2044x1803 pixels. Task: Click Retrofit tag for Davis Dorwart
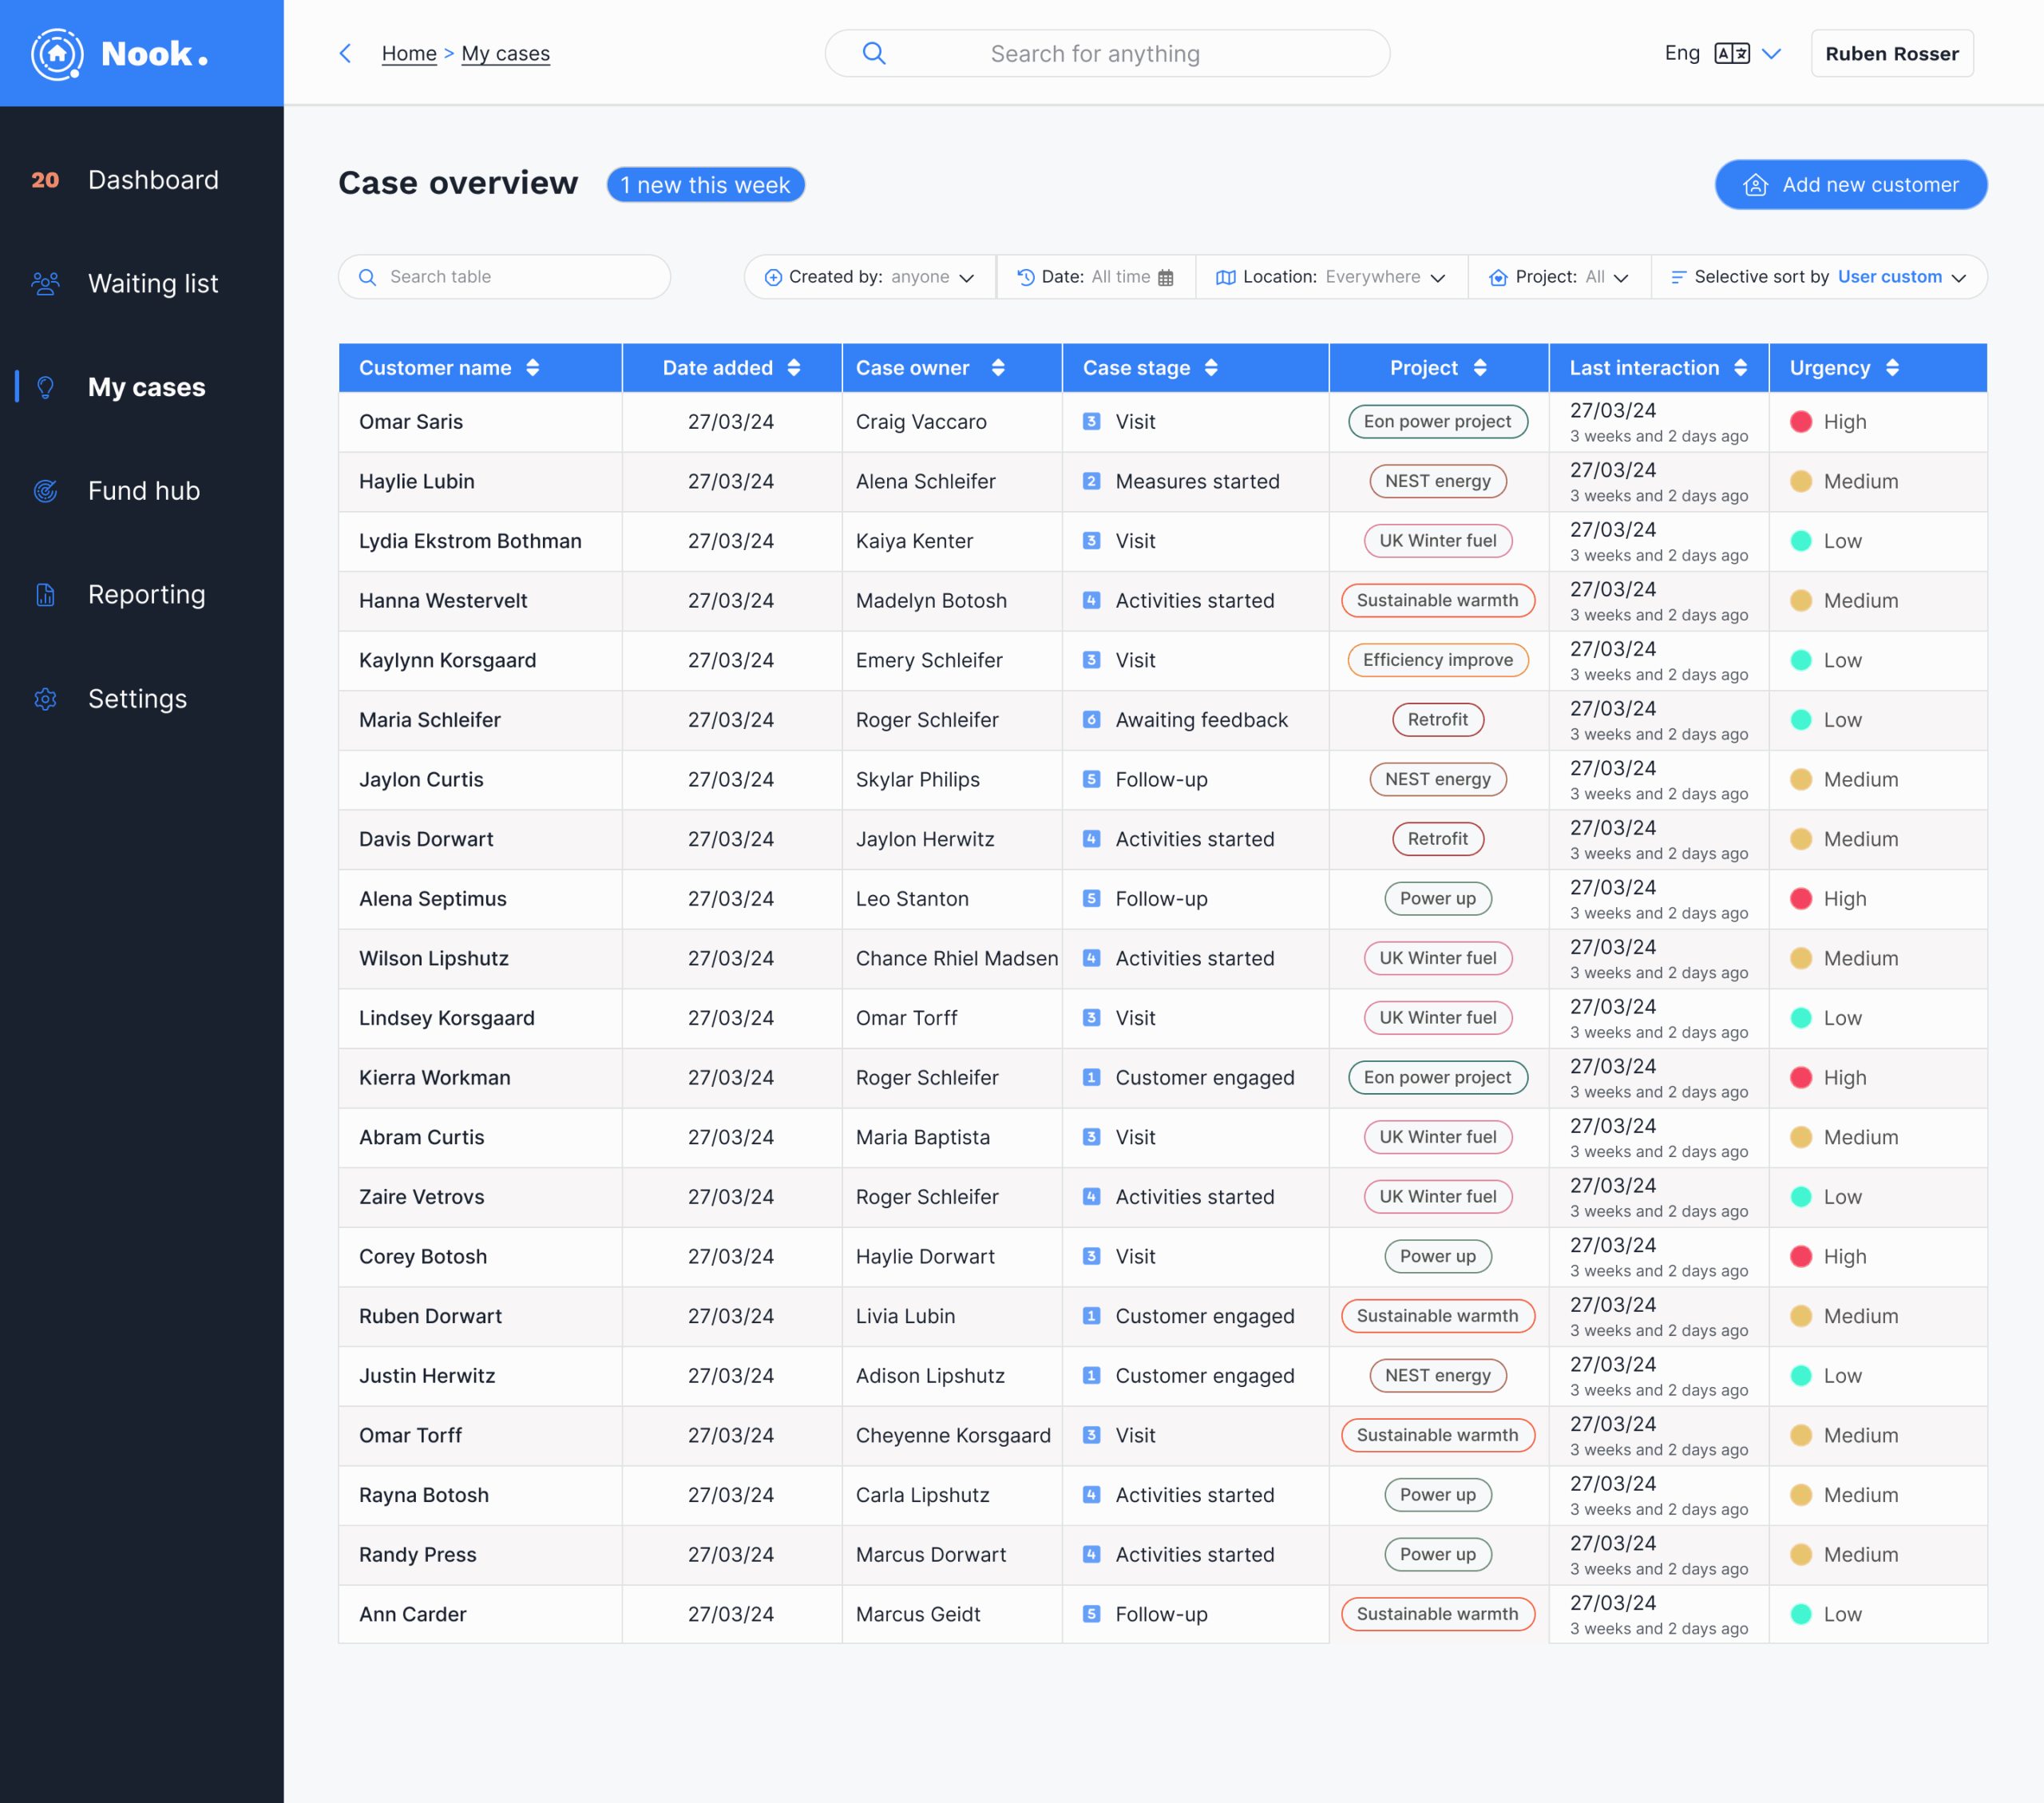click(1437, 839)
